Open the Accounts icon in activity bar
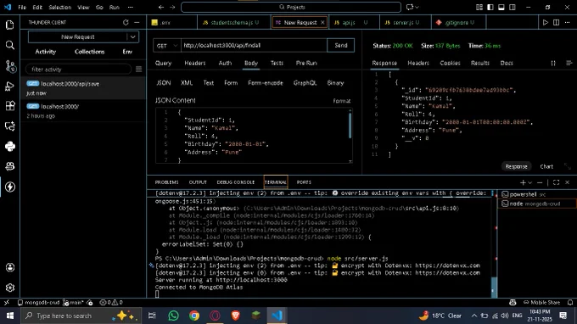This screenshot has height=324, width=577. click(x=10, y=267)
